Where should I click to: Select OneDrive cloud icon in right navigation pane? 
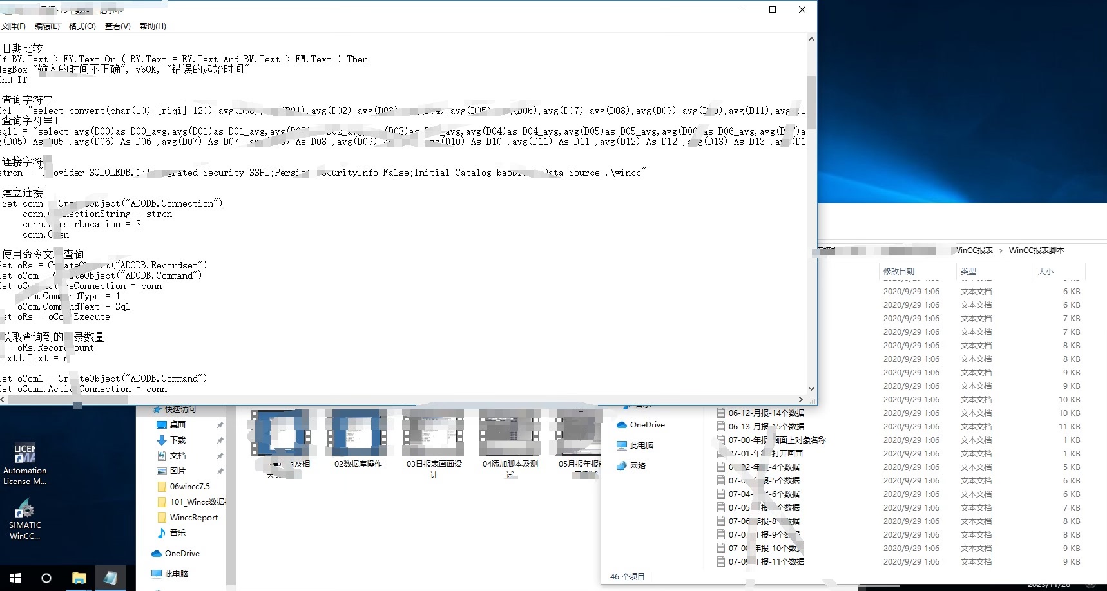(622, 425)
